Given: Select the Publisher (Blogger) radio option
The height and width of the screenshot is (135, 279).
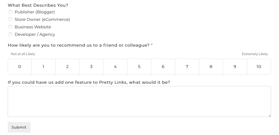Looking at the screenshot, I should 10,12.
